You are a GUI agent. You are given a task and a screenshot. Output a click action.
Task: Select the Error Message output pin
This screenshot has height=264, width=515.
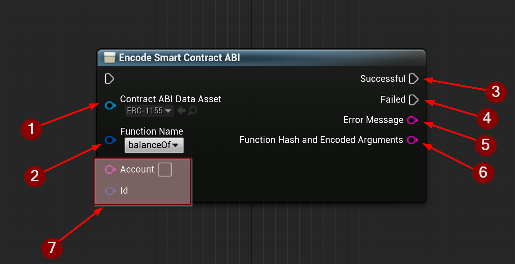(x=412, y=120)
